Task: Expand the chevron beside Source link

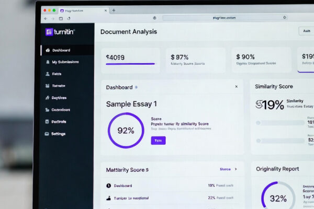Action: (235, 169)
